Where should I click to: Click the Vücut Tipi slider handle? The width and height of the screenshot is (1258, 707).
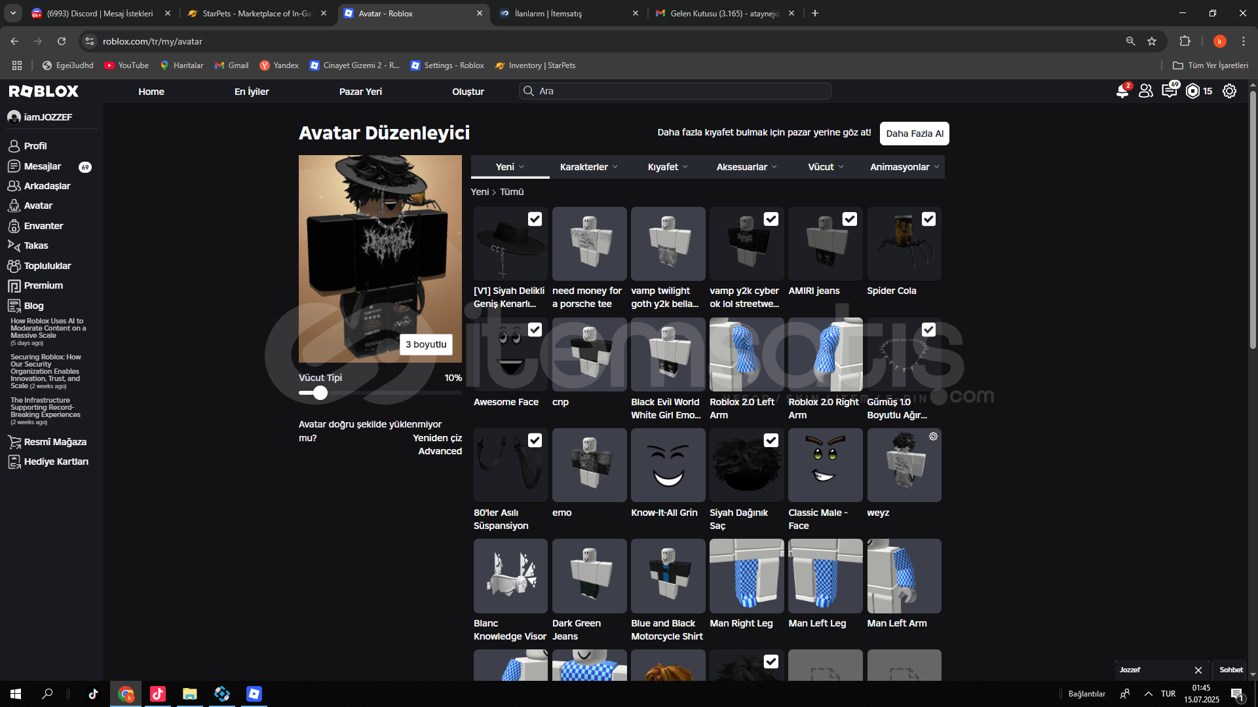coord(320,393)
